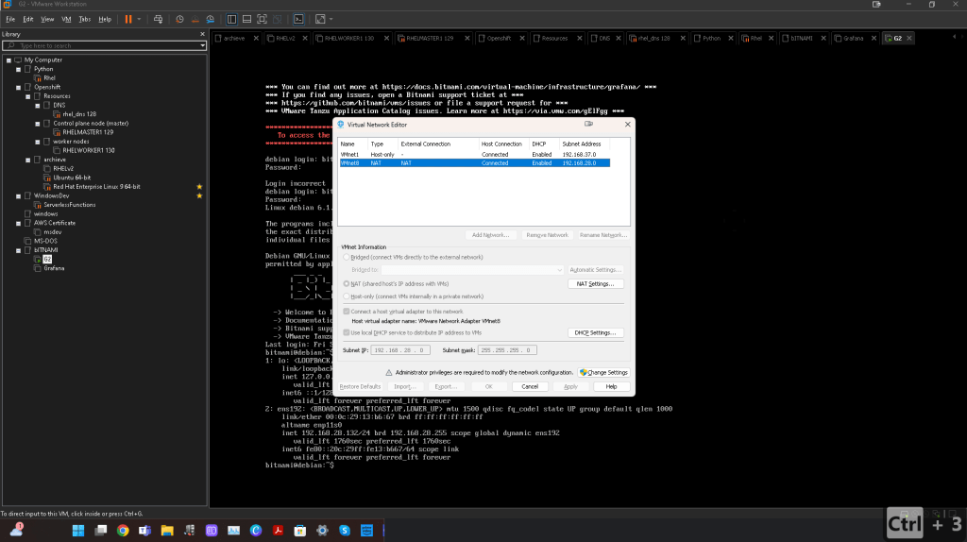Image resolution: width=967 pixels, height=542 pixels.
Task: Select Bridged network radio button
Action: point(347,257)
